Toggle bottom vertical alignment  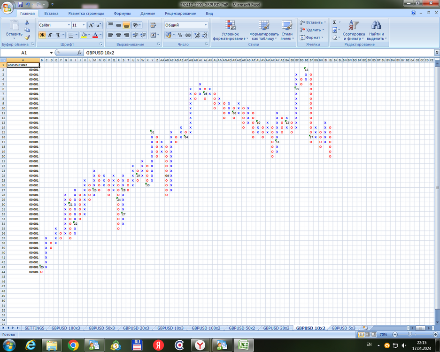pyautogui.click(x=126, y=25)
